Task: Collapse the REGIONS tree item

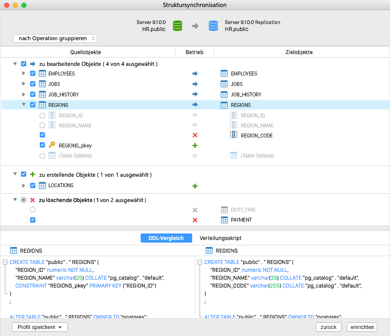Action: (24, 105)
